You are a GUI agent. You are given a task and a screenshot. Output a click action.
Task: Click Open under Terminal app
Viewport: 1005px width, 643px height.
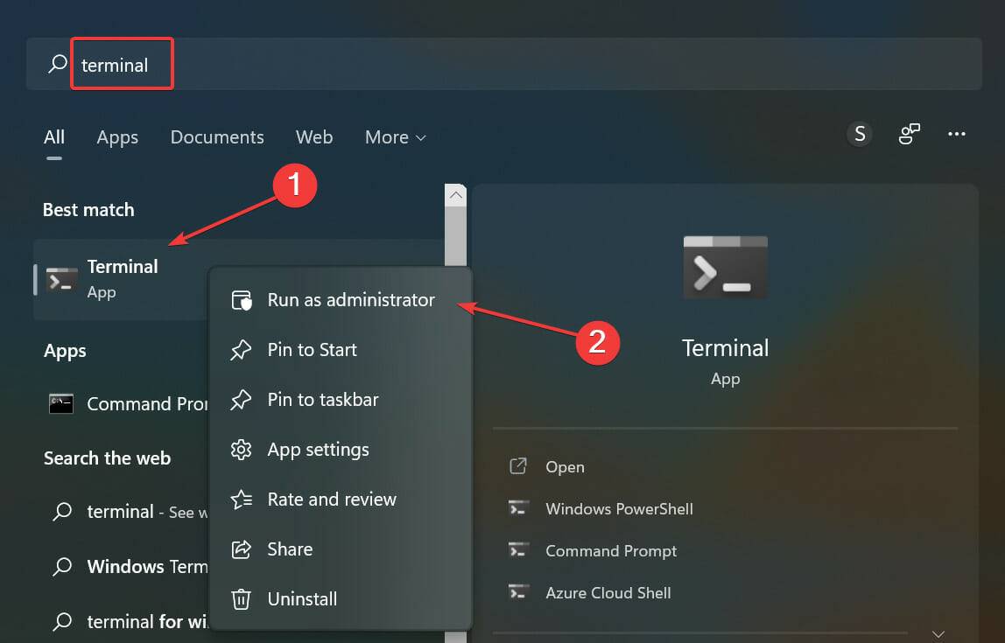click(x=565, y=466)
